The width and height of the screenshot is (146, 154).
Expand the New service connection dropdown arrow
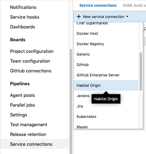(x=127, y=16)
